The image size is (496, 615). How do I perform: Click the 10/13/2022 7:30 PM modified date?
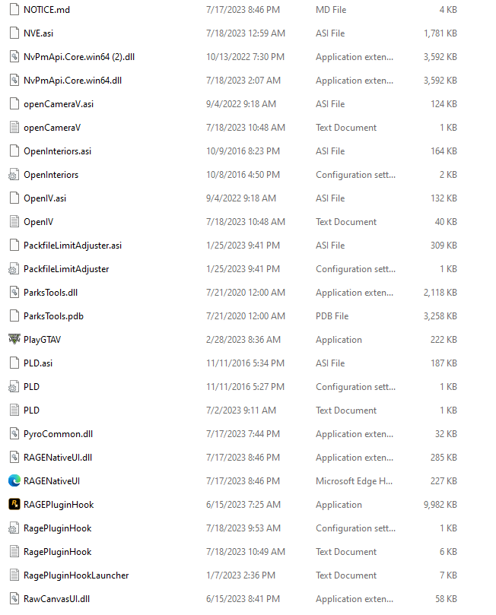click(x=245, y=57)
